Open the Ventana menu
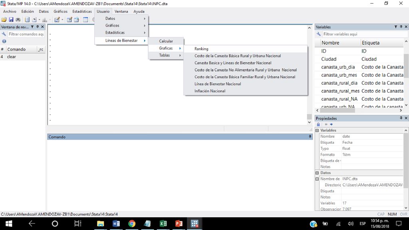The width and height of the screenshot is (409, 230). 121,12
